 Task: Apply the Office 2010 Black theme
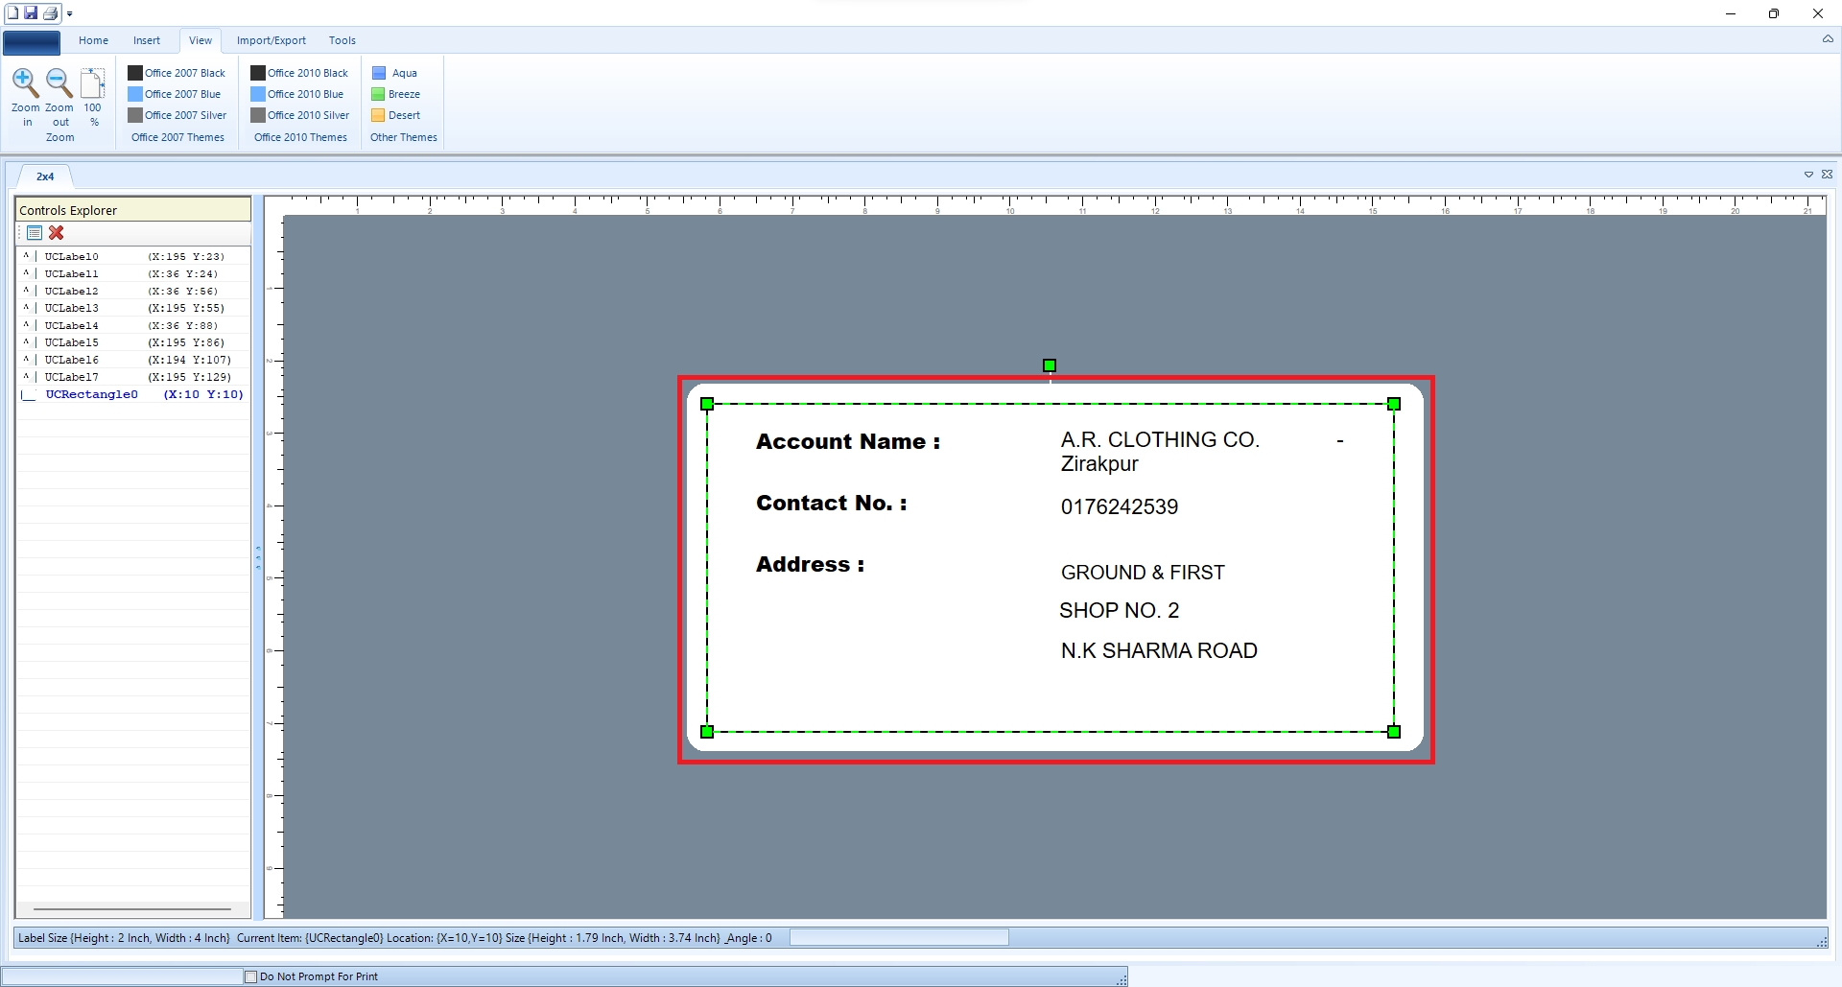pos(299,73)
